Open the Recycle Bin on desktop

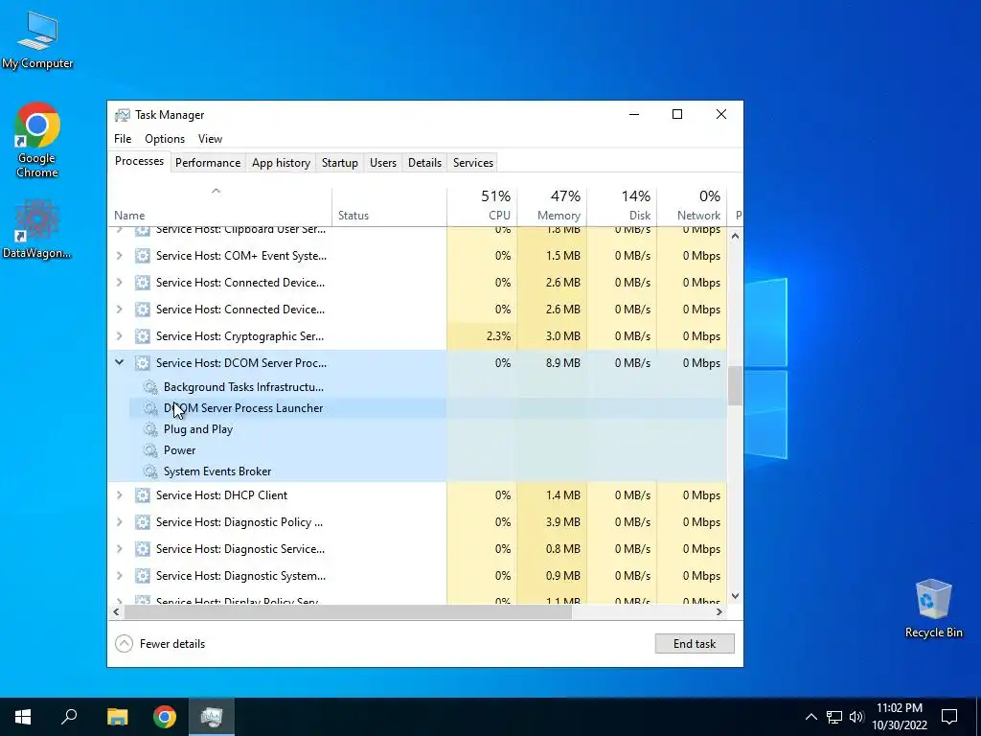(933, 609)
